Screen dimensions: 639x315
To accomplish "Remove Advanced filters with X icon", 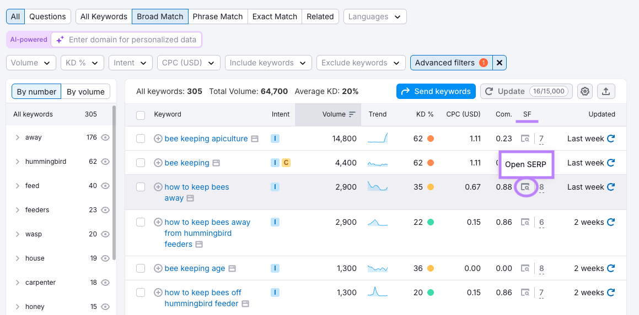I will pos(499,63).
